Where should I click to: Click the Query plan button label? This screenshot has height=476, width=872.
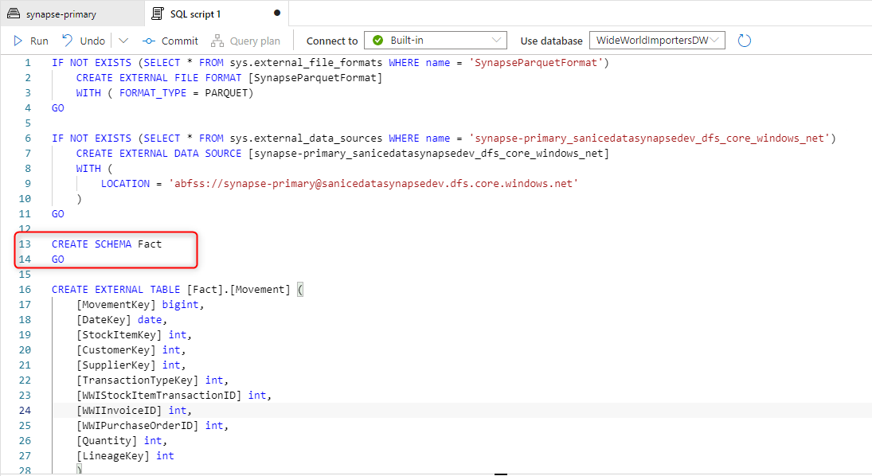(x=255, y=41)
